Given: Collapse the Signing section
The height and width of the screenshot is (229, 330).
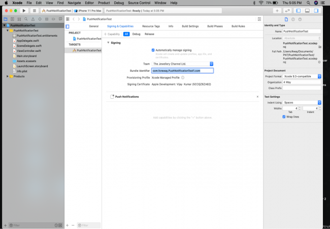Looking at the screenshot, I should [108, 43].
